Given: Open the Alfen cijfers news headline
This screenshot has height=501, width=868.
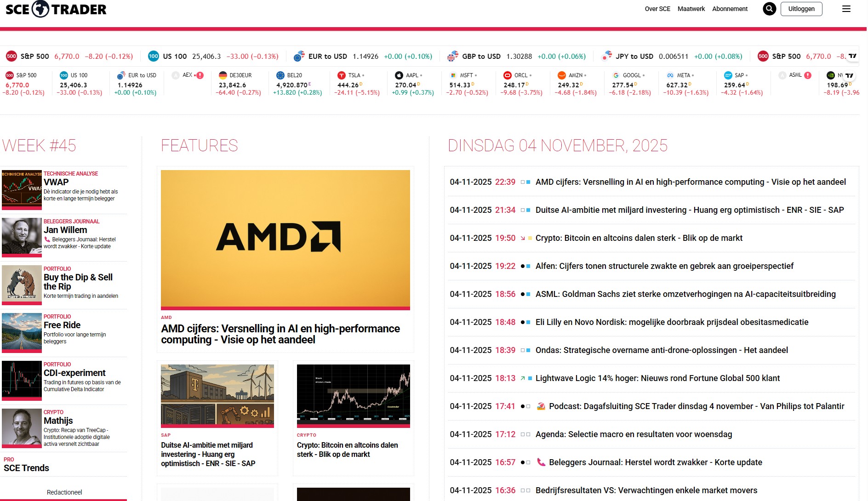Looking at the screenshot, I should click(664, 266).
